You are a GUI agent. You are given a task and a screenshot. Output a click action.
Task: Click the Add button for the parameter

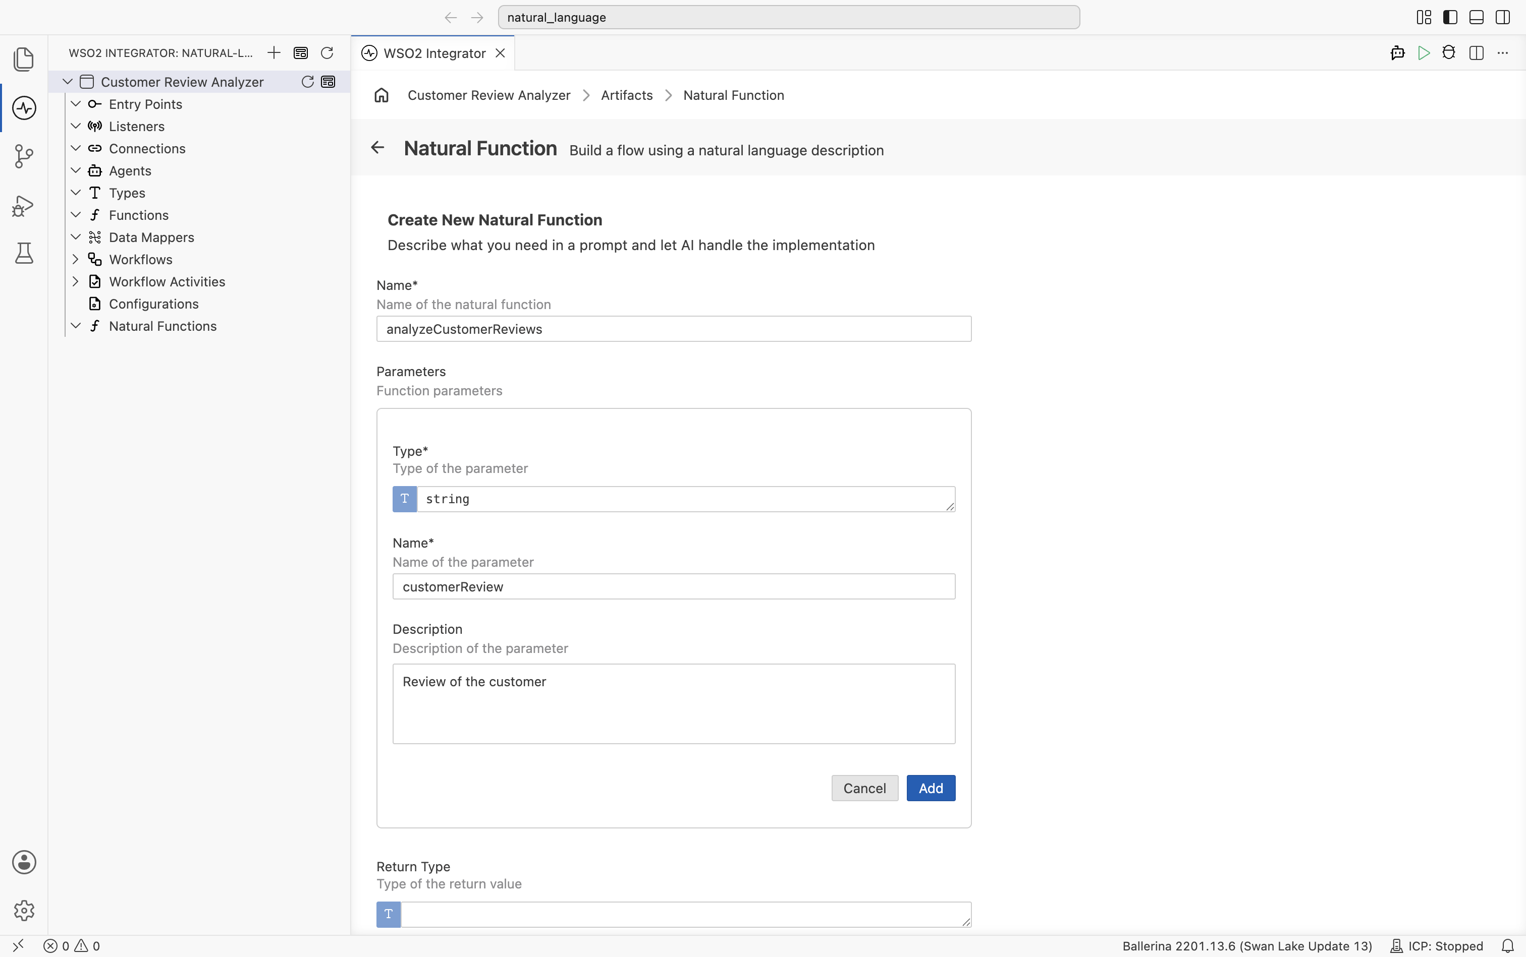(x=931, y=788)
